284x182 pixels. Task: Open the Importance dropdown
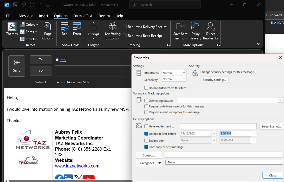174,72
